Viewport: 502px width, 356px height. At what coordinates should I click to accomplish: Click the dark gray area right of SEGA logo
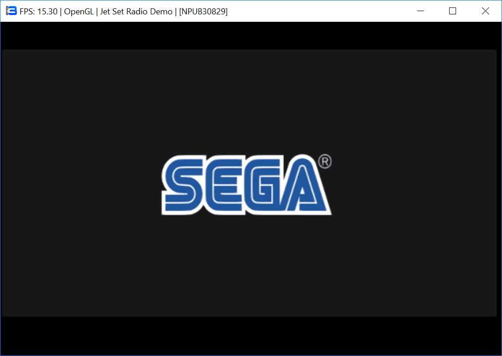tap(413, 185)
